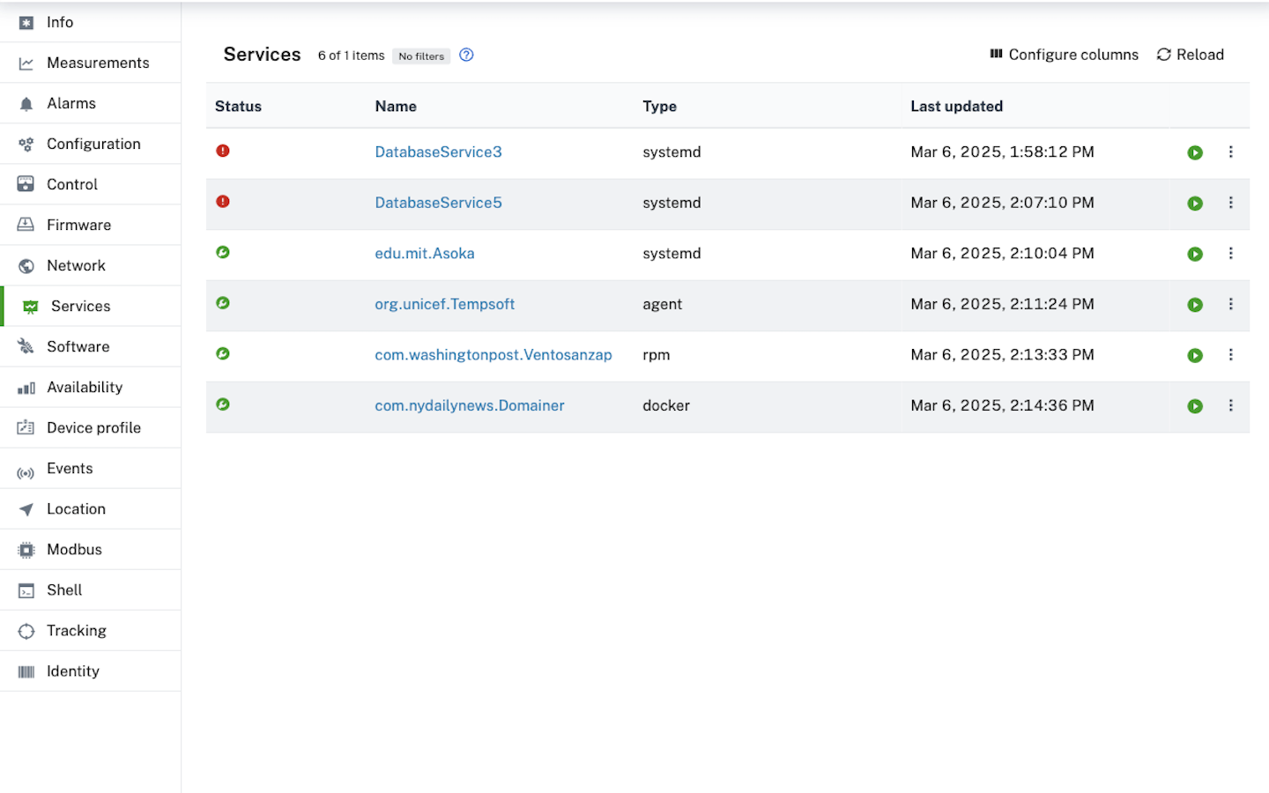Click the help question mark beside Services
Screen dimensions: 1269x793
click(x=466, y=55)
